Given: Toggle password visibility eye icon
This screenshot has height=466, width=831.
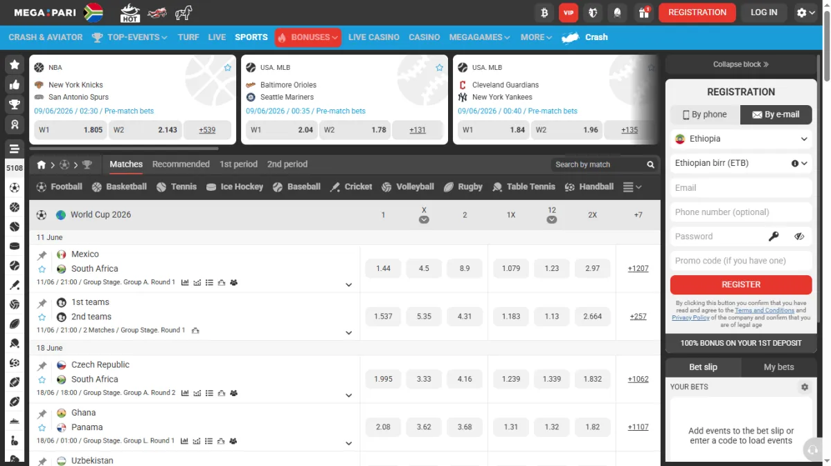Looking at the screenshot, I should pyautogui.click(x=799, y=236).
